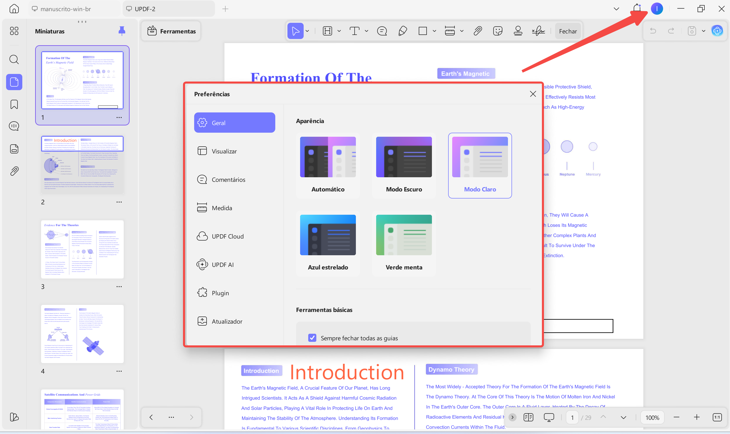Open the Atualizador preferences section

[x=234, y=321]
